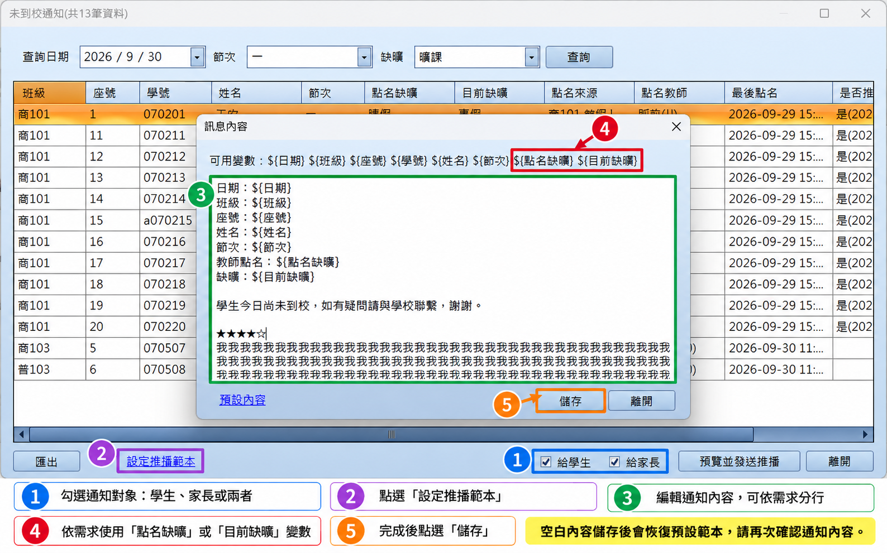Screen dimensions: 887x553
Task: Expand the 節次 dropdown arrow
Action: pyautogui.click(x=364, y=57)
